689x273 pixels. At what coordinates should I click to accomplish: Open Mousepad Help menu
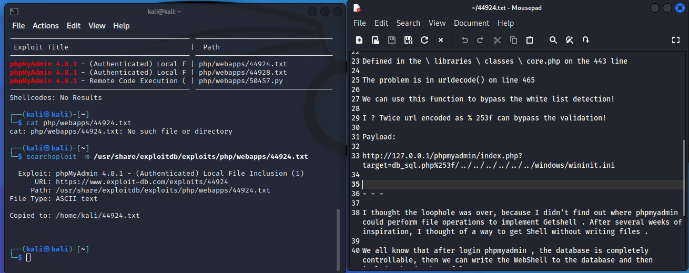click(505, 23)
